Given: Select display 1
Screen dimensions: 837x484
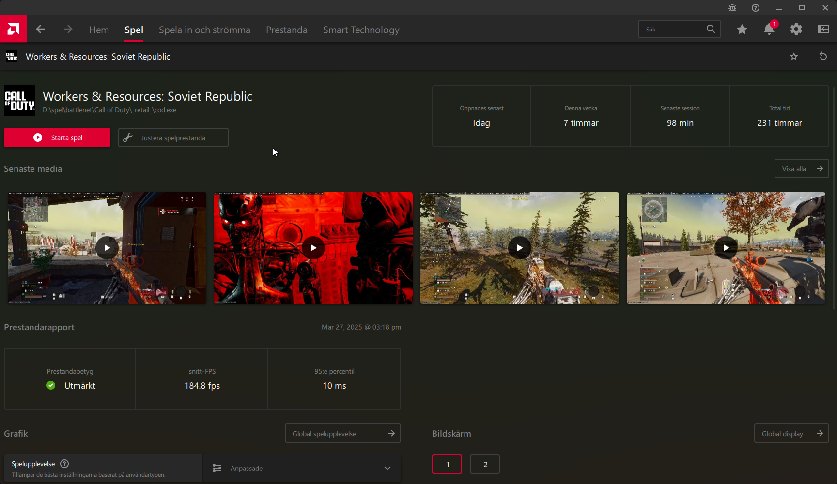Looking at the screenshot, I should (447, 464).
